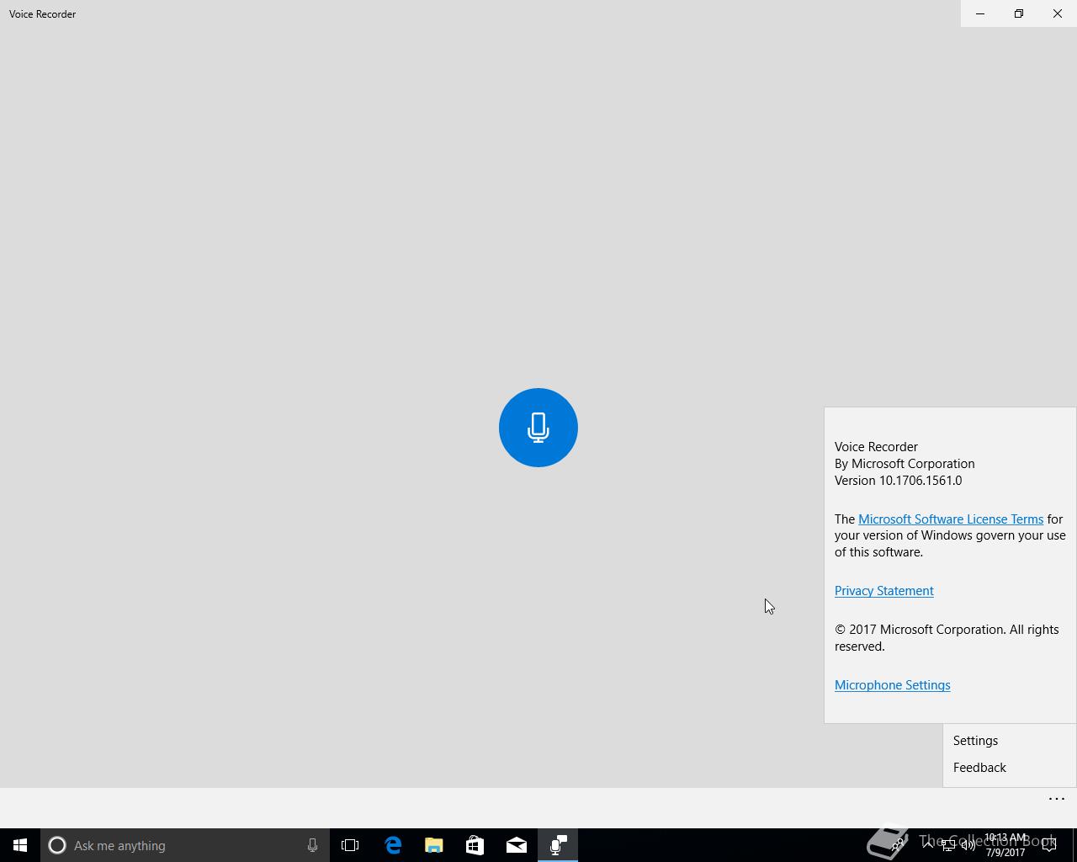Open the taskbar clock showing 7/9/2017
Screen dimensions: 1077x862
pos(1005,845)
